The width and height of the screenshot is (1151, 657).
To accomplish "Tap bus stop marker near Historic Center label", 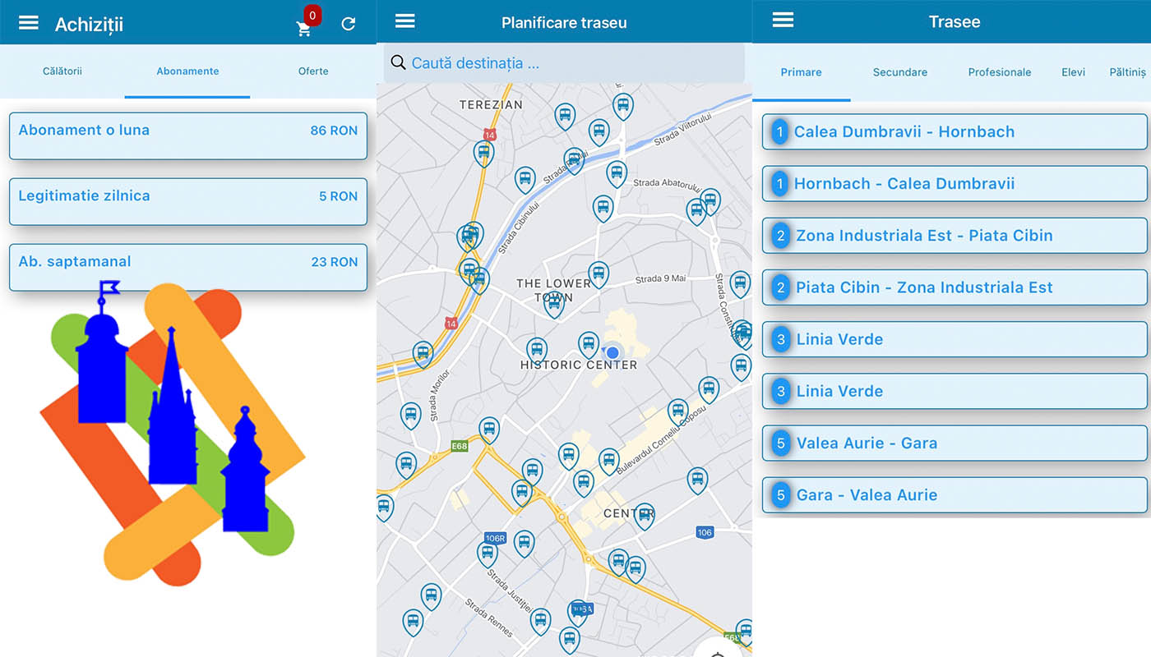I will click(x=587, y=343).
